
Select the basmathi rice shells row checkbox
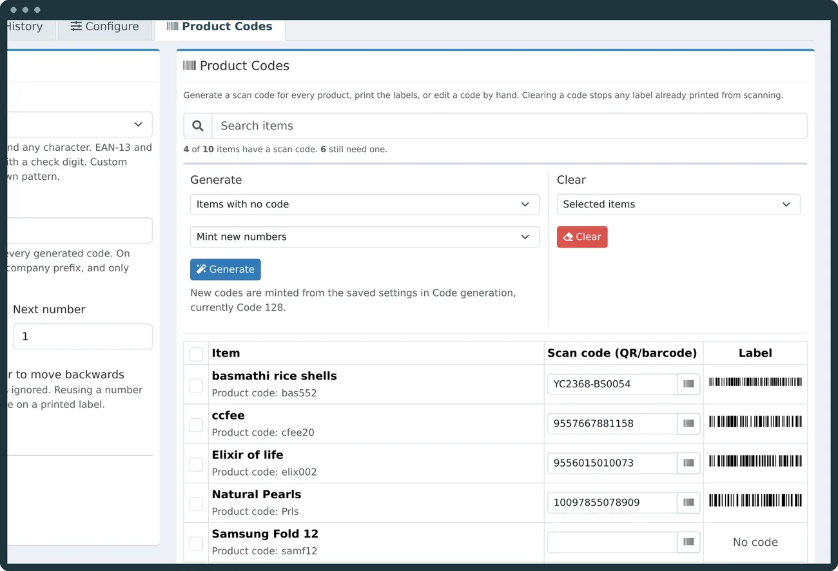[196, 385]
